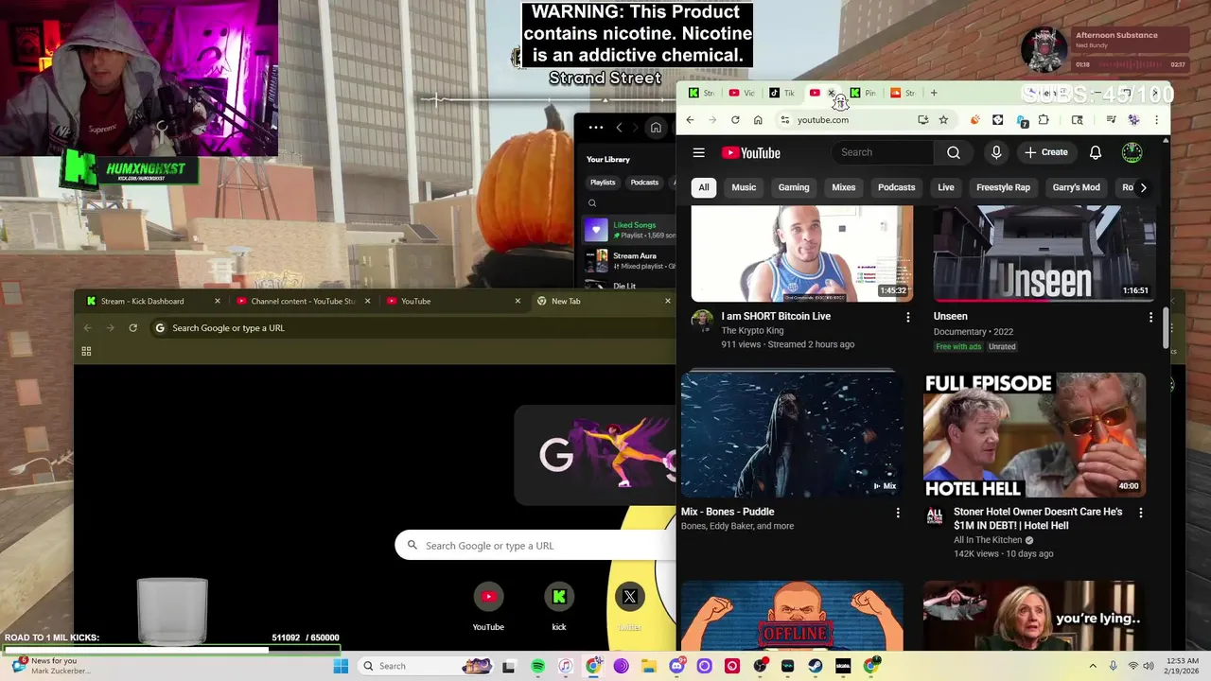Image resolution: width=1211 pixels, height=681 pixels.
Task: Select the Mixes filter chip
Action: 844,187
